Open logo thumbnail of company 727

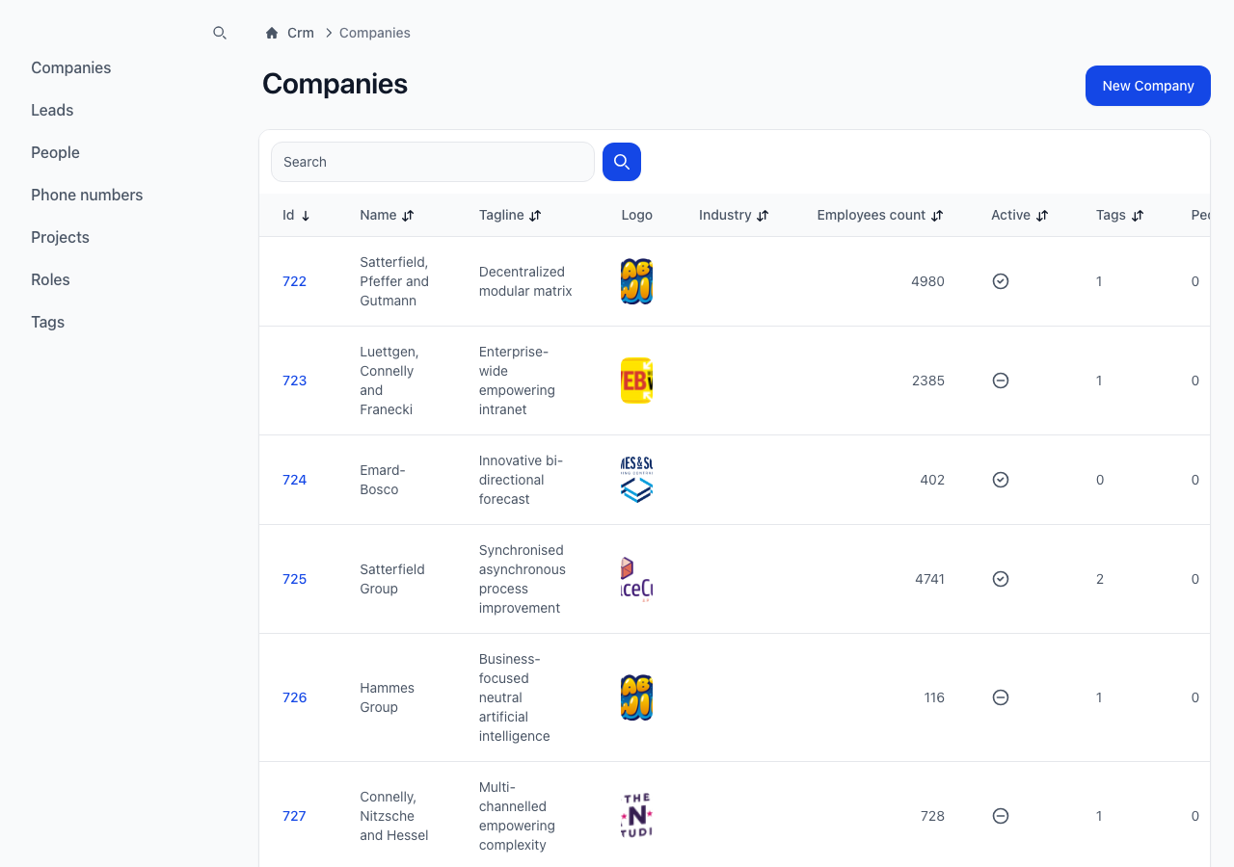pos(637,816)
